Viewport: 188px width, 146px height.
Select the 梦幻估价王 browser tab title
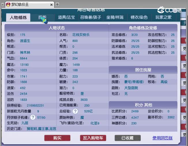pos(20,5)
